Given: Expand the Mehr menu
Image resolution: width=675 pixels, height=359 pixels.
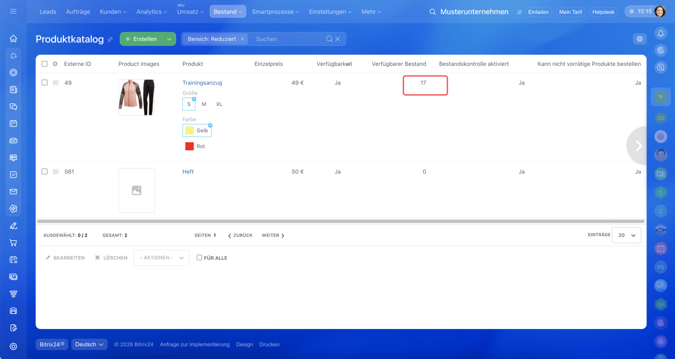Looking at the screenshot, I should pyautogui.click(x=371, y=12).
